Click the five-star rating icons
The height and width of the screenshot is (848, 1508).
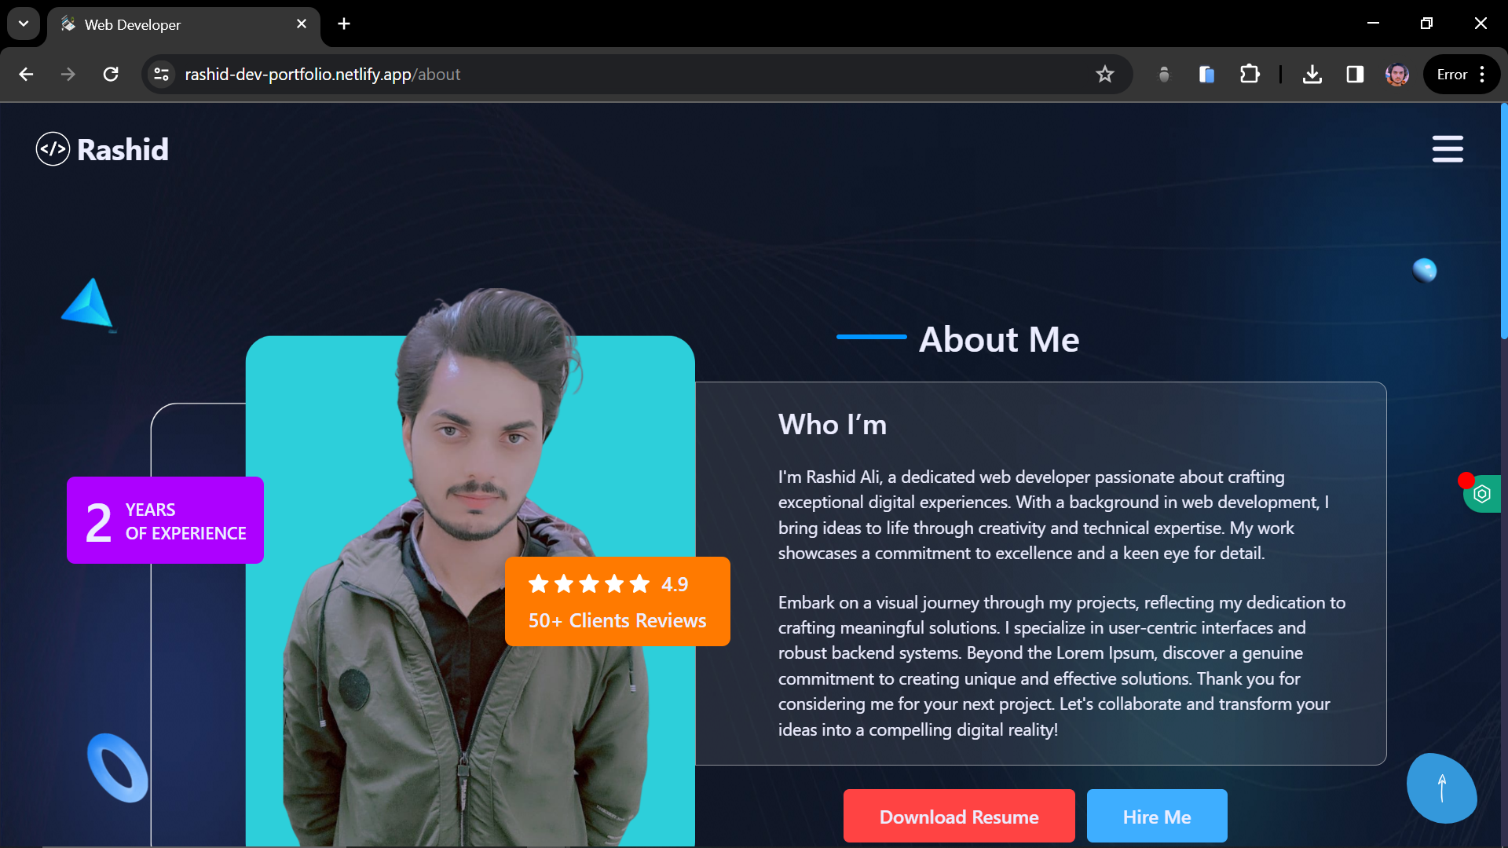589,583
